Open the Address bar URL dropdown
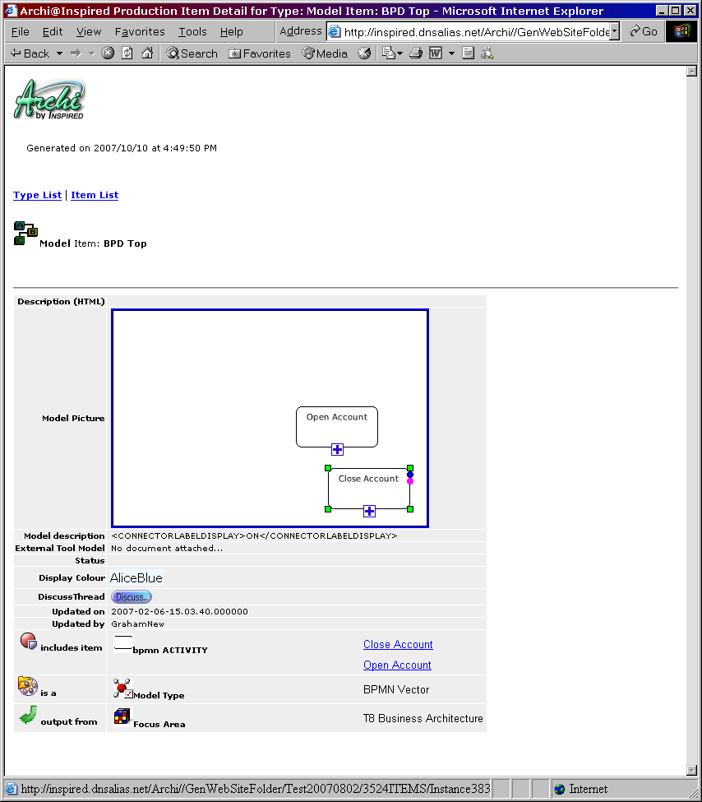The width and height of the screenshot is (702, 802). [614, 32]
